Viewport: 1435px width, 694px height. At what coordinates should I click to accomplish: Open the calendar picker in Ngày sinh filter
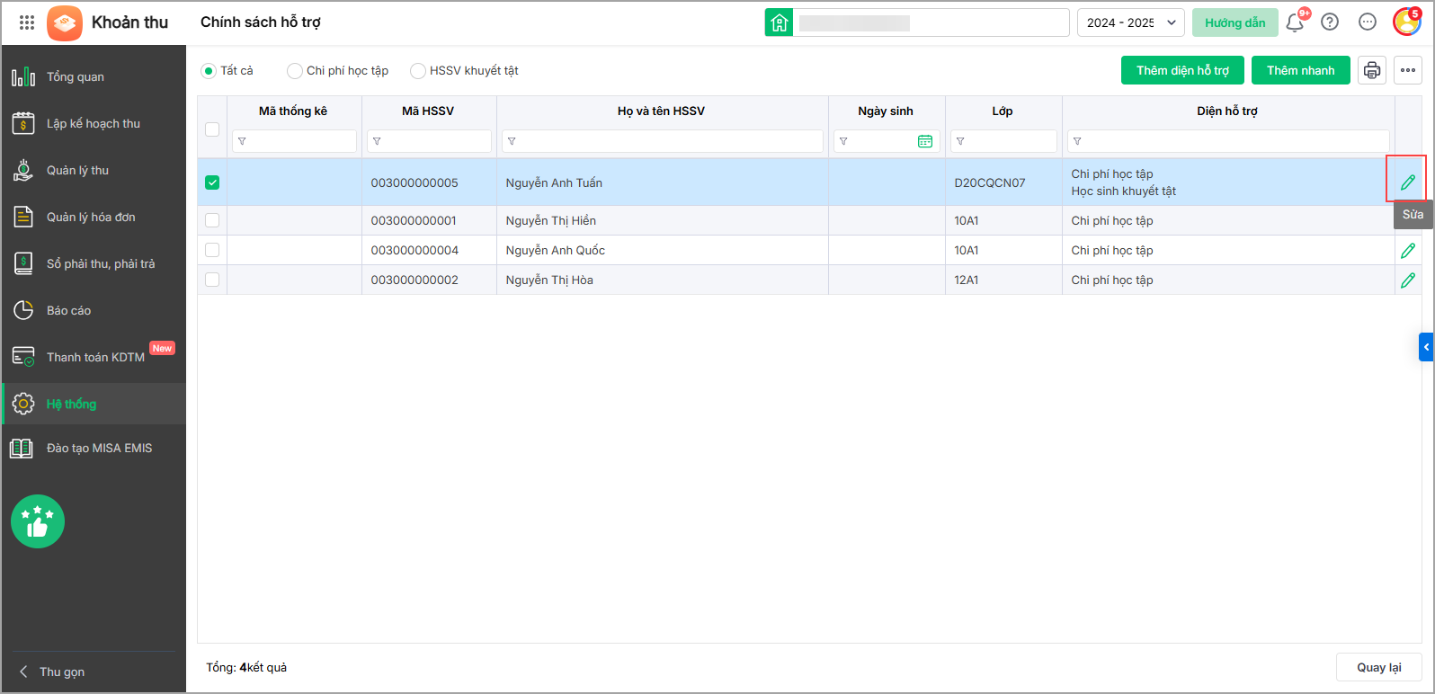(924, 141)
